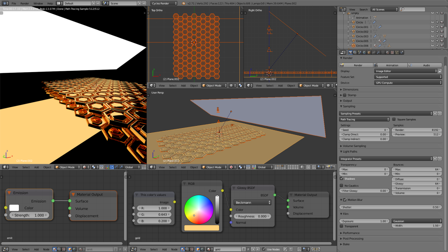This screenshot has width=448, height=252.
Task: Click the Audio render button
Action: 424,65
